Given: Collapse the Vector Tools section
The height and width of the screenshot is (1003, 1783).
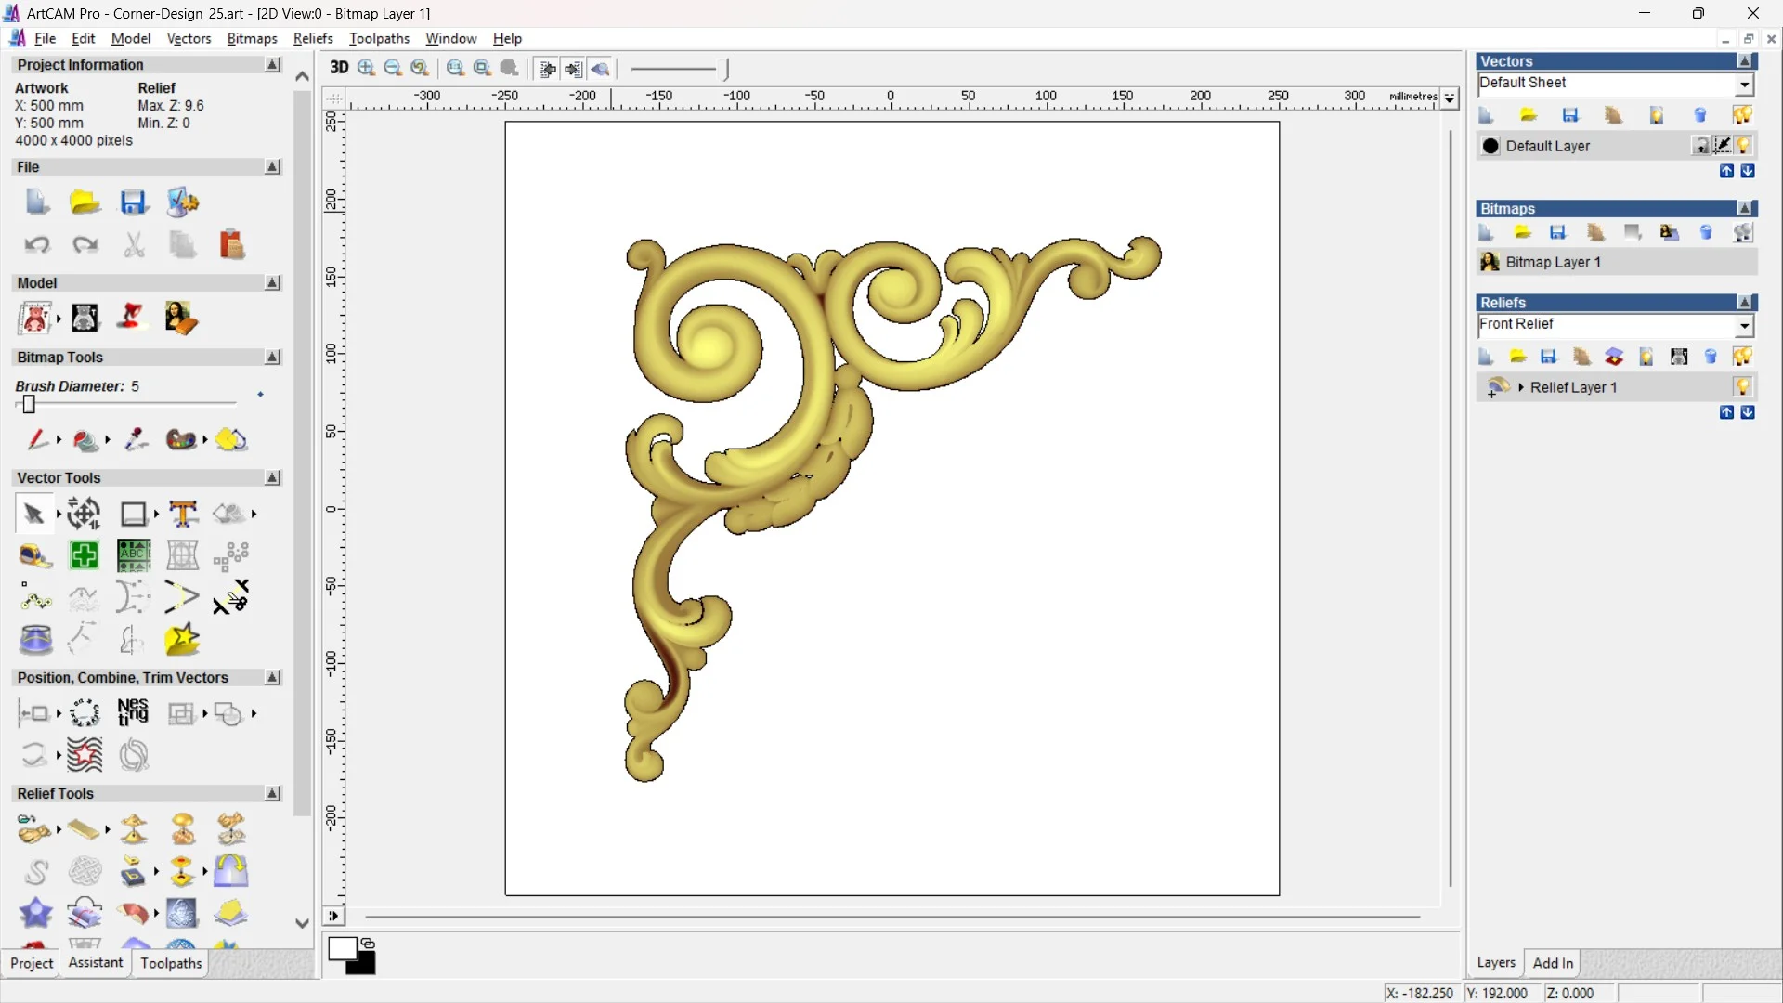Looking at the screenshot, I should click(272, 477).
